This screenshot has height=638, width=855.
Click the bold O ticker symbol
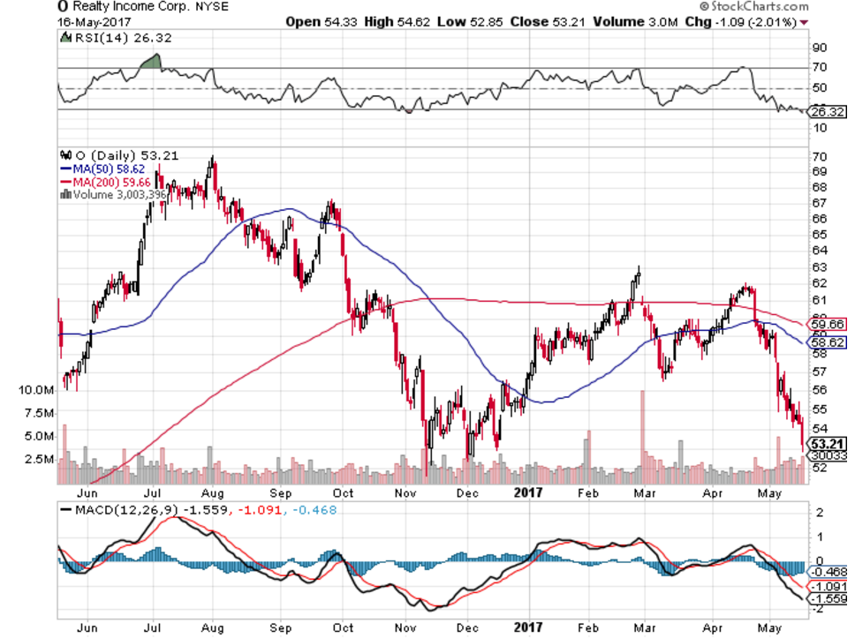[64, 6]
